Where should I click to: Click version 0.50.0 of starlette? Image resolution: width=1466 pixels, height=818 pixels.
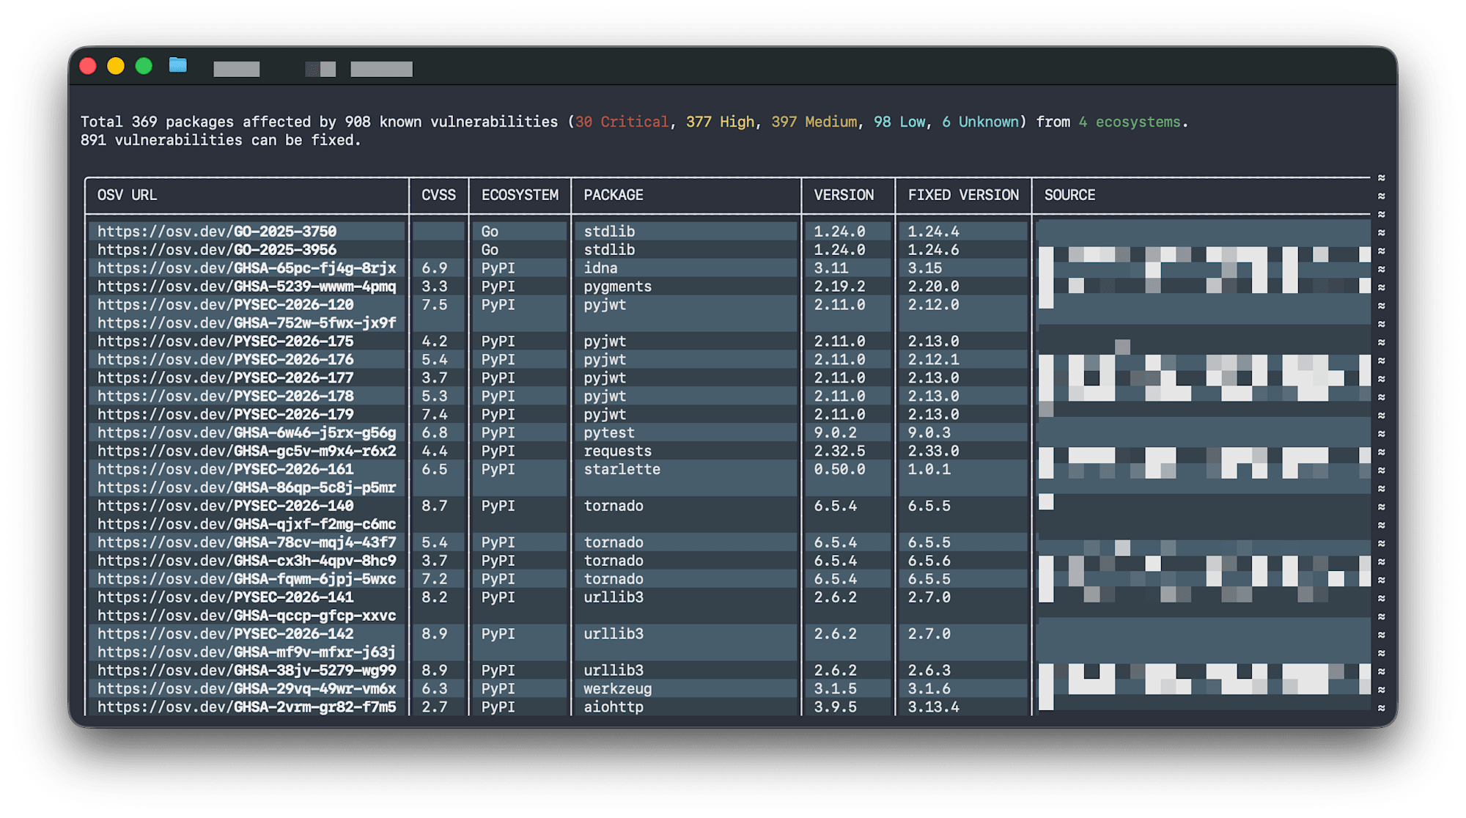tap(839, 470)
